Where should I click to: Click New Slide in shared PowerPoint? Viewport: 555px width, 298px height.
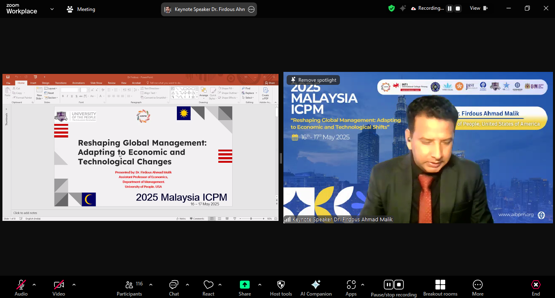tap(39, 93)
